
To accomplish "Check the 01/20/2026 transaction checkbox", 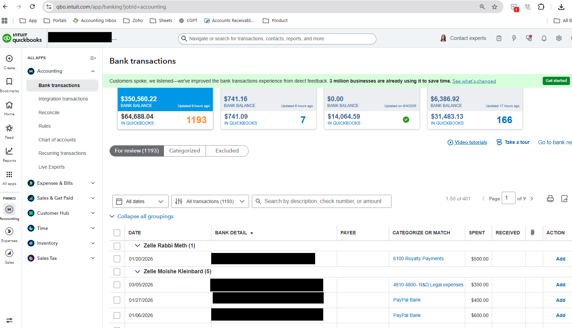I will (x=117, y=259).
